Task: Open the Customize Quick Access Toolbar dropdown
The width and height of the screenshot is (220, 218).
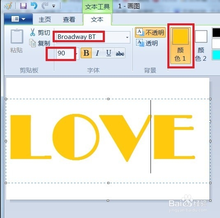Action: [x=53, y=6]
